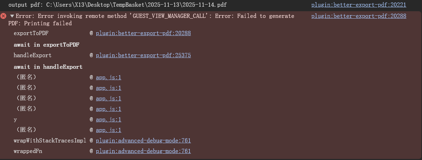Viewport: 422px width, 160px height.
Task: Click the exportToPDF function name
Action: [x=31, y=33]
